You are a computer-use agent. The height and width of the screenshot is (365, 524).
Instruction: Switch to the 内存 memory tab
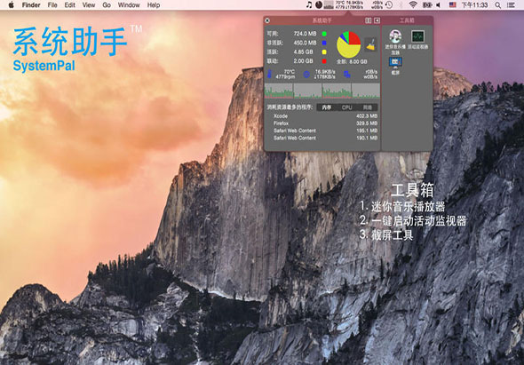click(x=327, y=107)
